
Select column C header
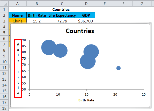[62, 4]
